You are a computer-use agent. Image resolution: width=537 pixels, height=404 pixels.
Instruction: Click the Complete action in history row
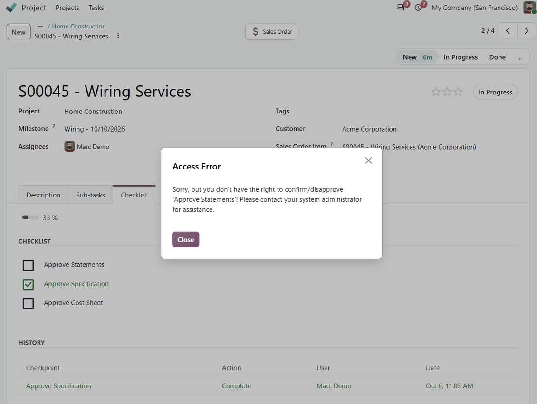pyautogui.click(x=236, y=386)
